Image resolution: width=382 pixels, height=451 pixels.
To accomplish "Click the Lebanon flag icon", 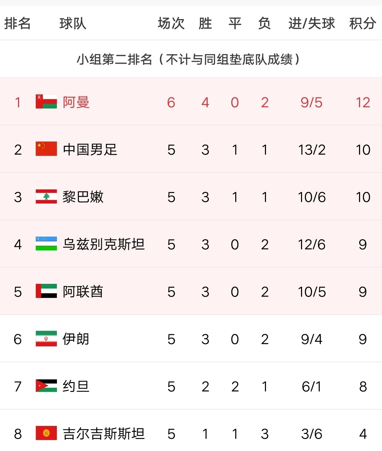I will (x=46, y=196).
